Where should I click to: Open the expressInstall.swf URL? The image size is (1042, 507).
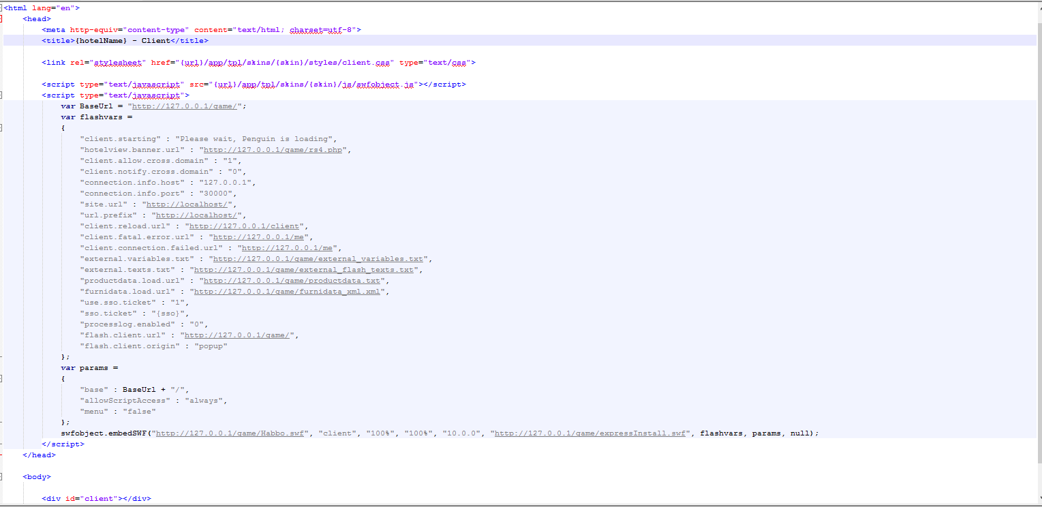(590, 433)
